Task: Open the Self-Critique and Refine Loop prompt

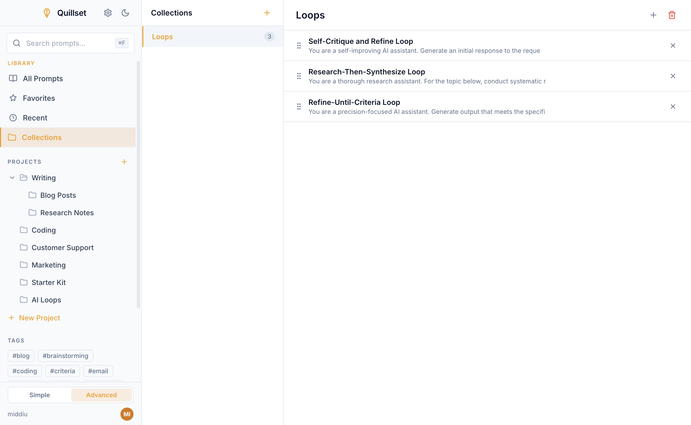Action: 487,45
